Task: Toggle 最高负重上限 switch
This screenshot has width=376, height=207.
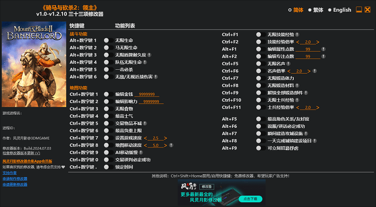Action: tap(109, 131)
